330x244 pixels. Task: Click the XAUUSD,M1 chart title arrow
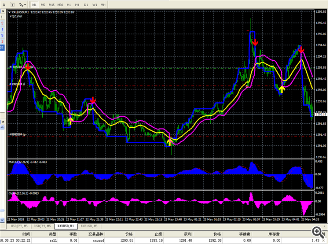[x=10, y=12]
